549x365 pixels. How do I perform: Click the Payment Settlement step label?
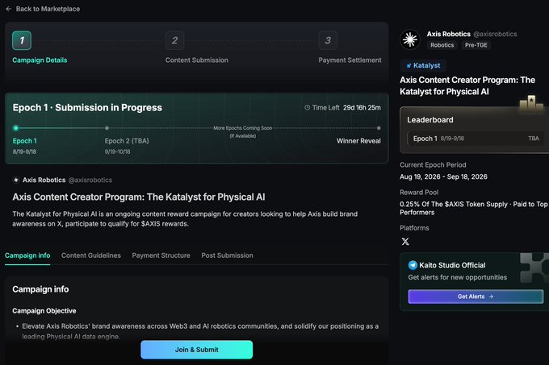click(x=350, y=60)
